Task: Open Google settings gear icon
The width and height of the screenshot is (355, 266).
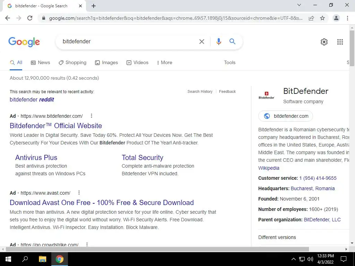Action: pyautogui.click(x=324, y=42)
